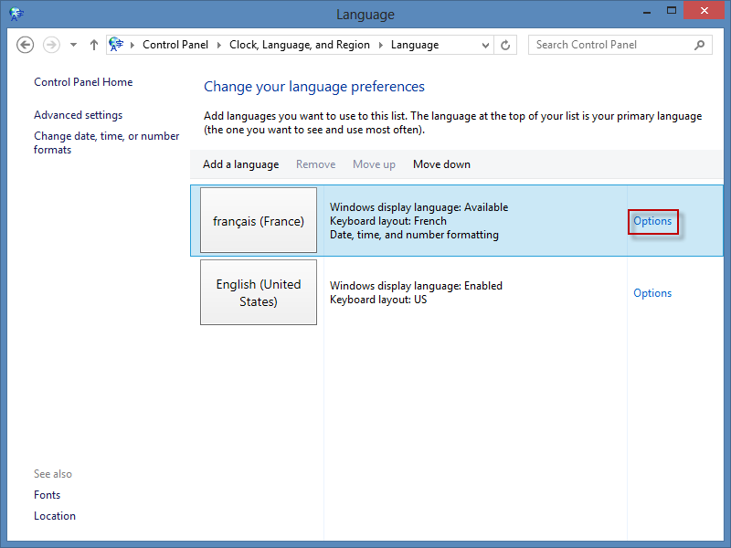Image resolution: width=731 pixels, height=548 pixels.
Task: Refresh the Language page
Action: (x=506, y=45)
